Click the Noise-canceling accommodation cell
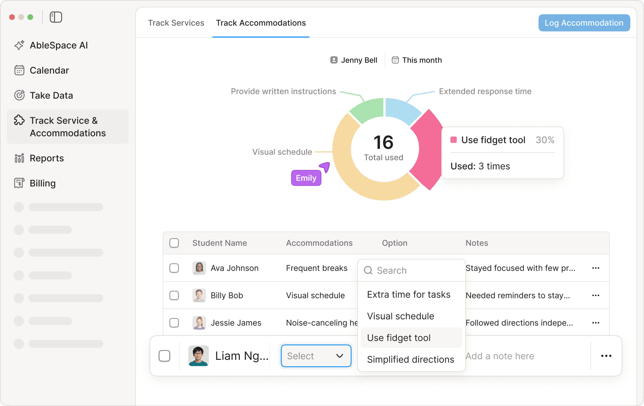644x406 pixels. [x=322, y=323]
